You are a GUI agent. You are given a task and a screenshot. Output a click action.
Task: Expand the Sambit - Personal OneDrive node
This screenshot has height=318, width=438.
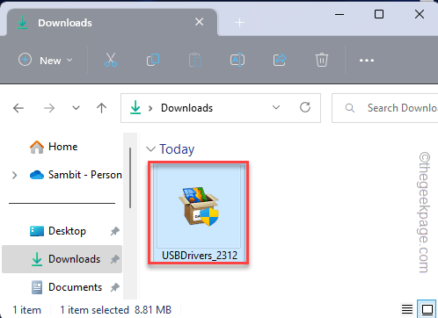[14, 175]
